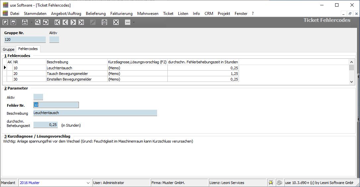Toggle the Aktiv checkbox in Parameter section
This screenshot has width=360, height=187.
[38, 97]
